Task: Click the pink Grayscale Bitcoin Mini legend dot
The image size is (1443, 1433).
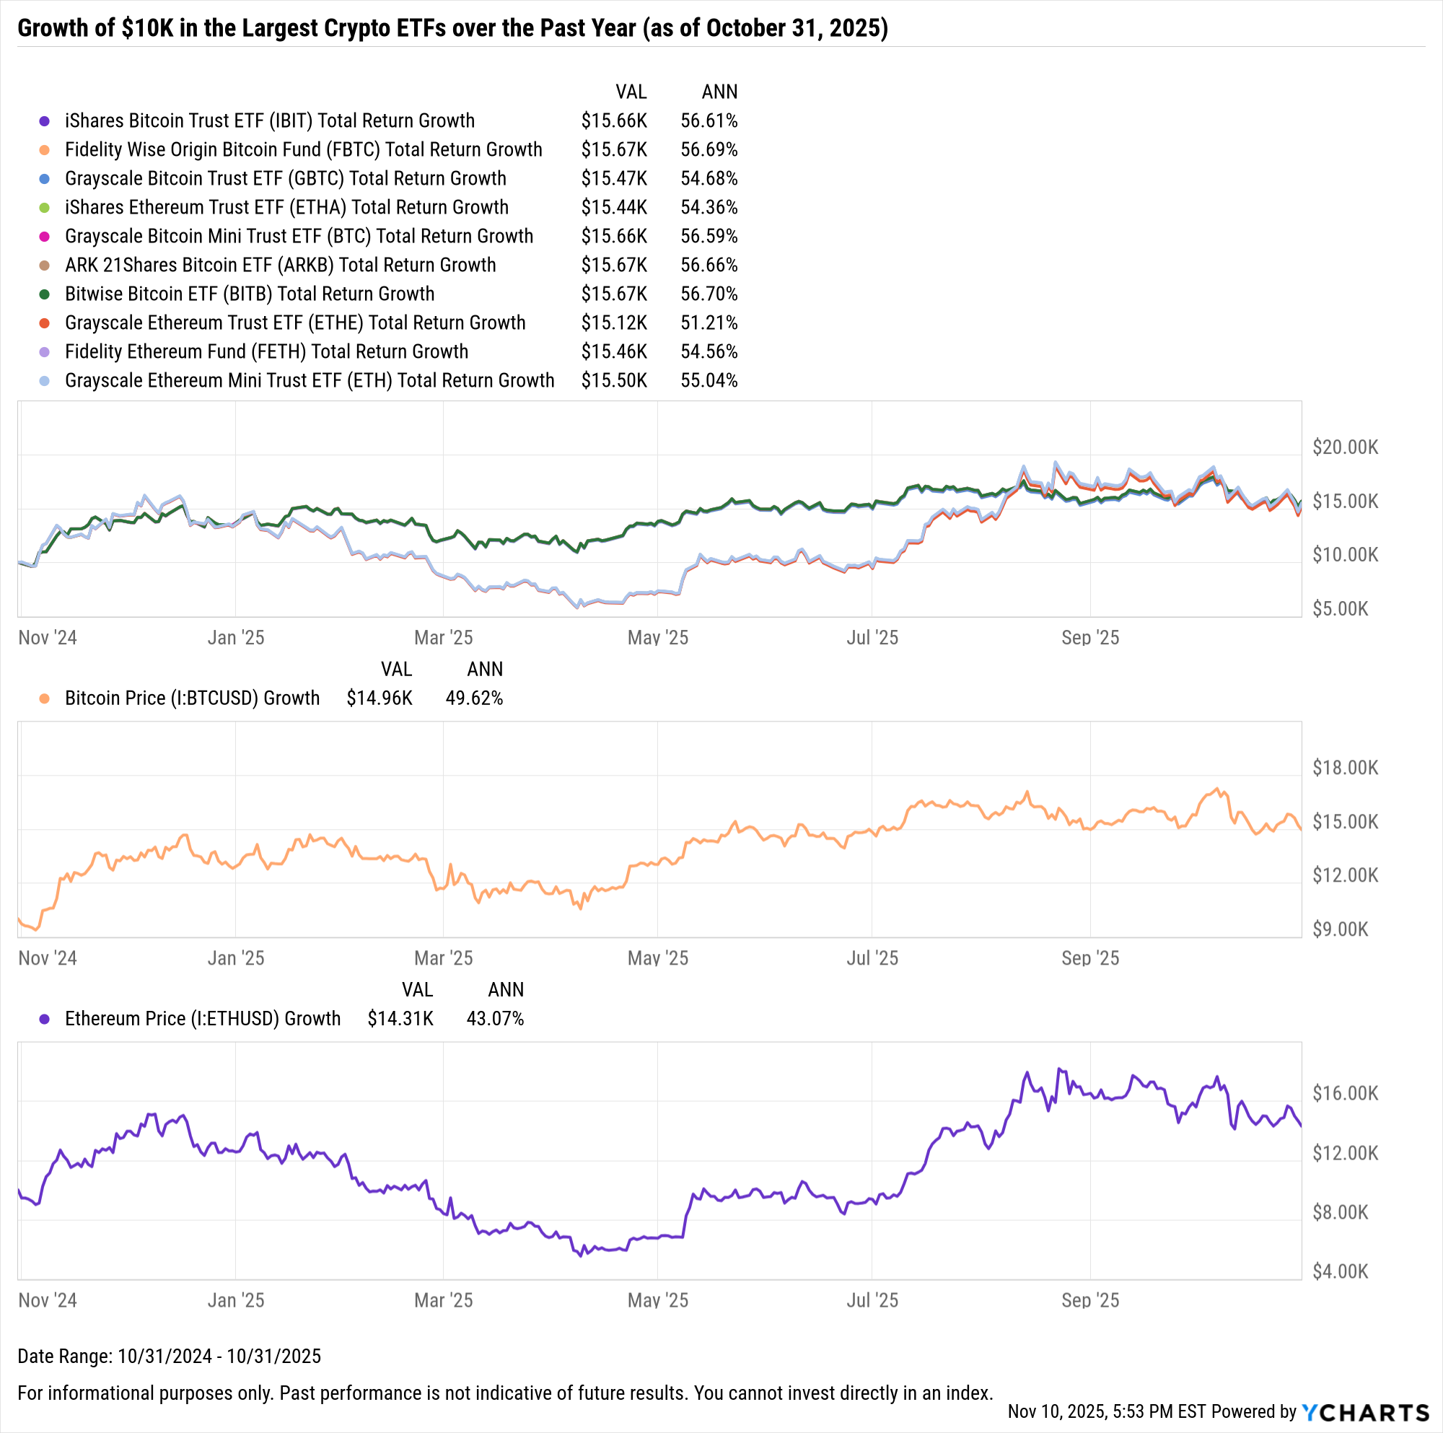Action: 44,237
